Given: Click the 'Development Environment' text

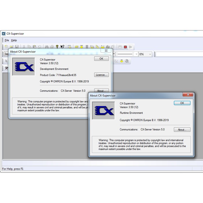Looking at the screenshot, I should (54, 69).
